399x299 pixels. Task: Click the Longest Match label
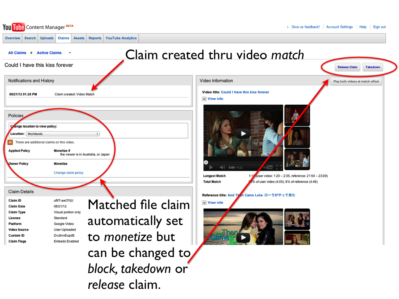point(214,176)
